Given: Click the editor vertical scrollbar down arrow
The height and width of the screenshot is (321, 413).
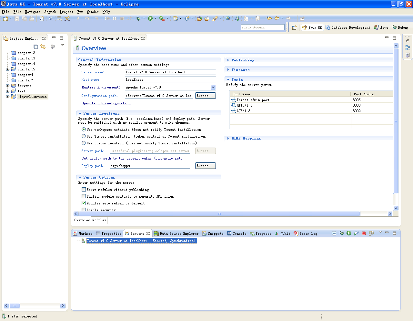Looking at the screenshot, I should pos(396,208).
